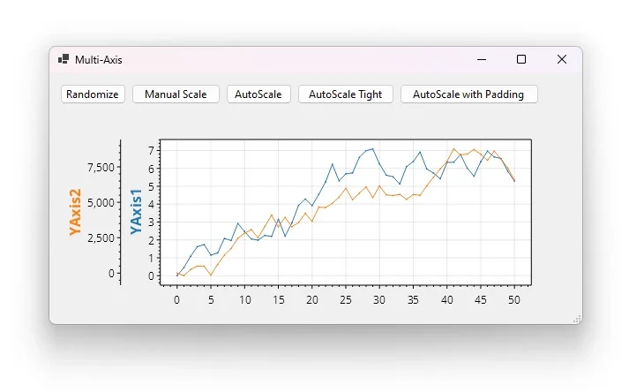644x392 pixels.
Task: Click the Randomize button
Action: pos(93,94)
